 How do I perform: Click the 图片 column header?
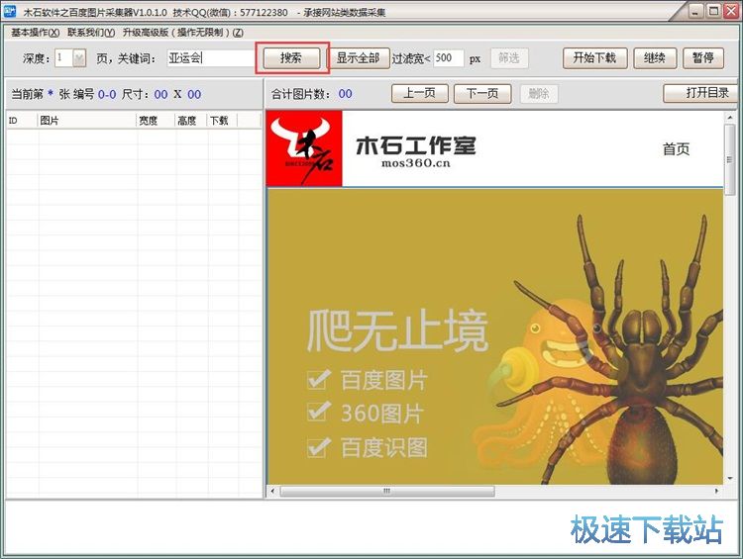87,121
